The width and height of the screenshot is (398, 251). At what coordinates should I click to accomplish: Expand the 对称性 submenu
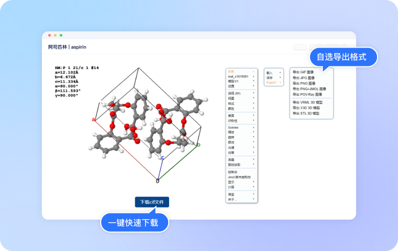pyautogui.click(x=233, y=120)
